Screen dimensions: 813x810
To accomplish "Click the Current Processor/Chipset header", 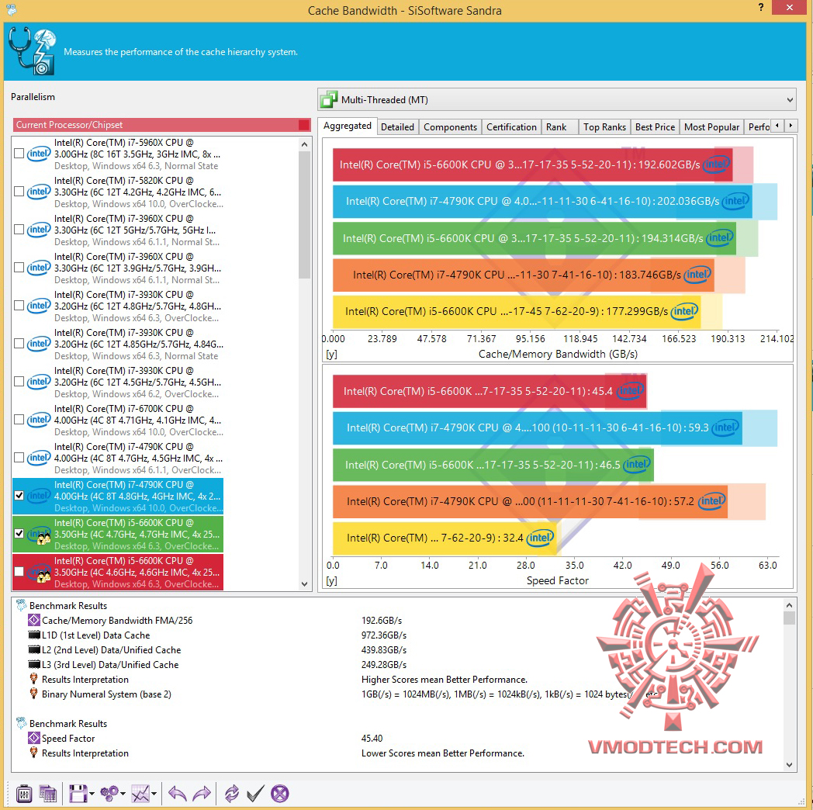I will (x=161, y=125).
